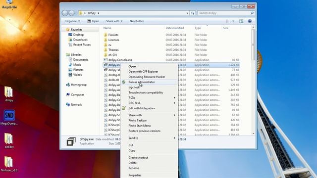
Task: Refresh the dnSpy folder view
Action: coord(193,13)
